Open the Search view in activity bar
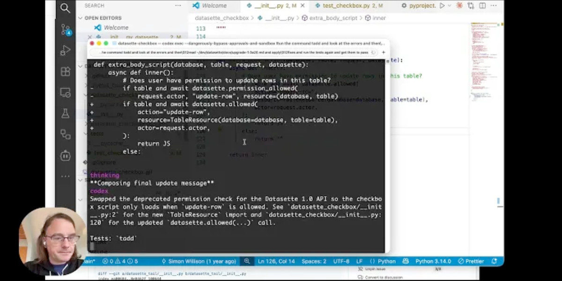The width and height of the screenshot is (562, 281). pyautogui.click(x=66, y=7)
